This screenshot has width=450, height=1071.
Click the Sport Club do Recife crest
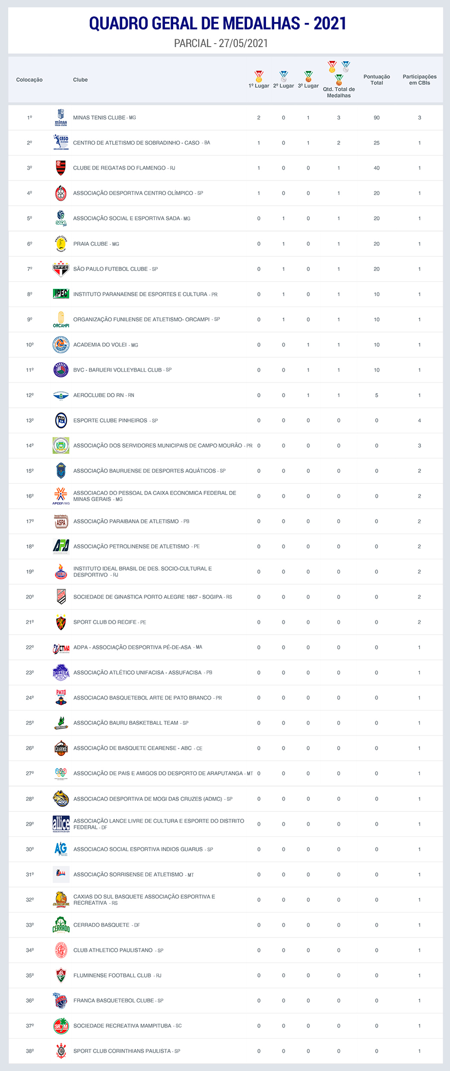point(61,622)
